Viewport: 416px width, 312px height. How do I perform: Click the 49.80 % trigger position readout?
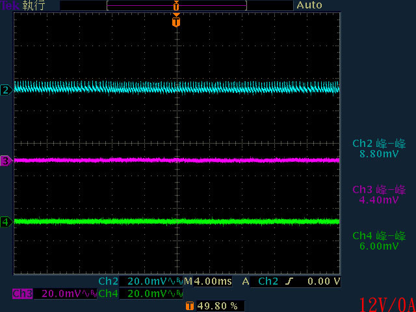(x=217, y=306)
